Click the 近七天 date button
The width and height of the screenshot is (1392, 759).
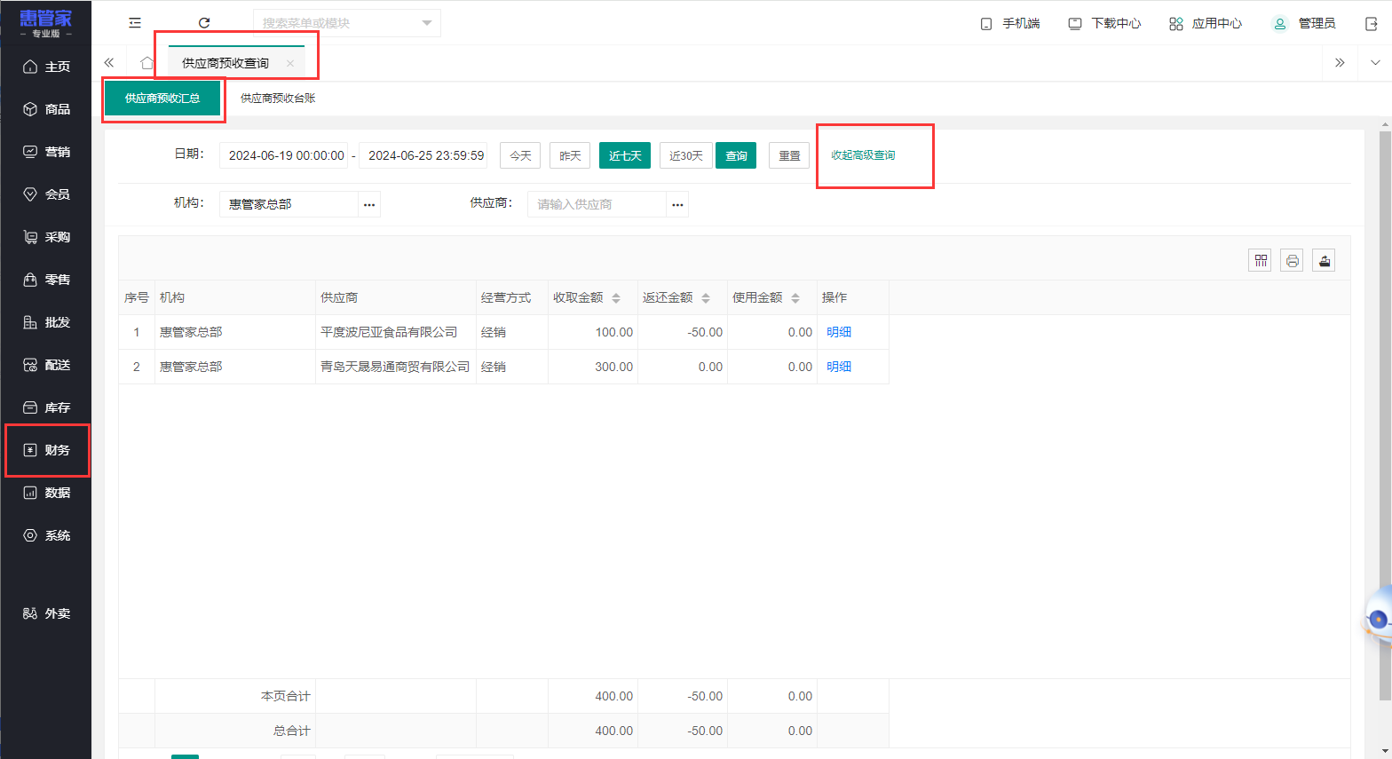click(x=625, y=155)
